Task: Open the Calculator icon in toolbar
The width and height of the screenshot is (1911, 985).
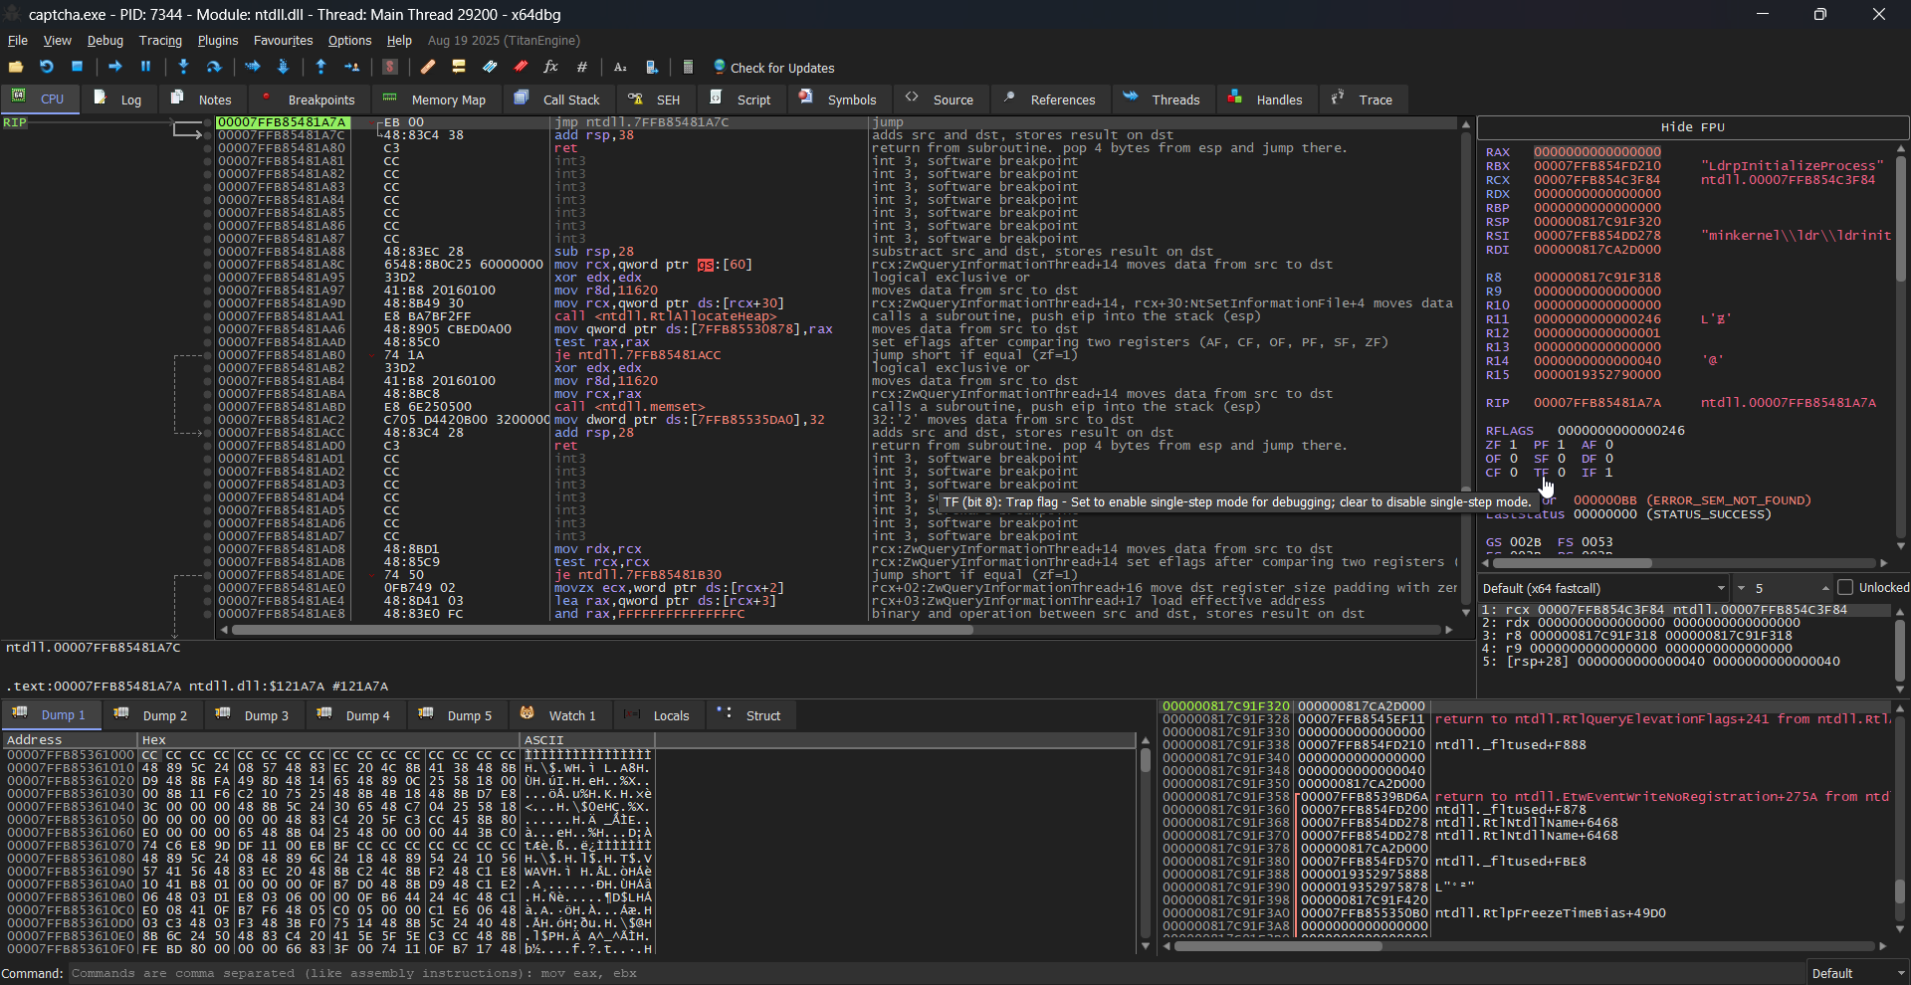Action: pos(688,67)
